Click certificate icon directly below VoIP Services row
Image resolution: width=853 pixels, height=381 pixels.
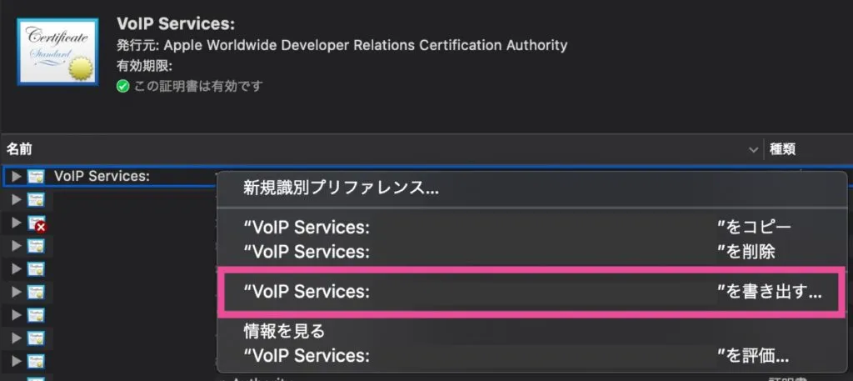[x=36, y=200]
